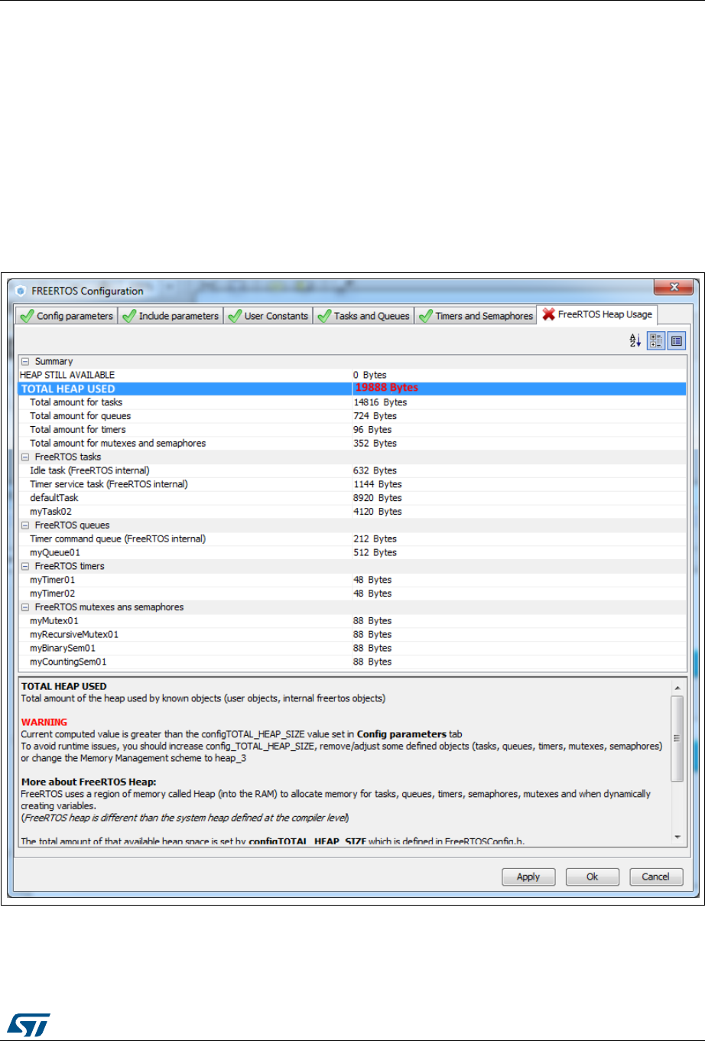Select Idle task (FreeRTOS internal) row
Viewport: 705px width, 1041px height.
pyautogui.click(x=352, y=470)
